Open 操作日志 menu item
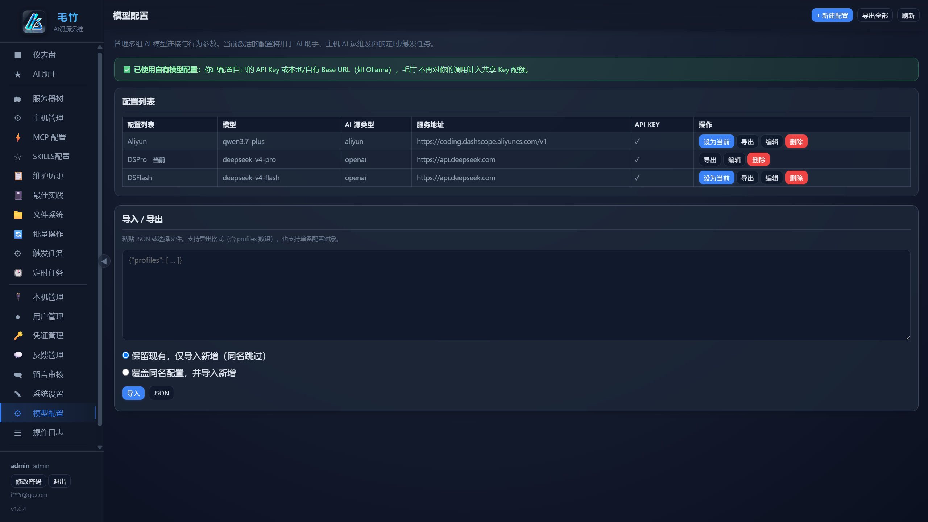 point(48,432)
